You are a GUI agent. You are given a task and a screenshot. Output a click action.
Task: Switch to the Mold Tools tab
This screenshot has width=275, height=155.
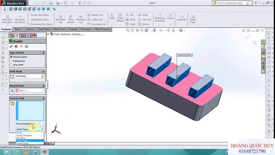coord(59,29)
